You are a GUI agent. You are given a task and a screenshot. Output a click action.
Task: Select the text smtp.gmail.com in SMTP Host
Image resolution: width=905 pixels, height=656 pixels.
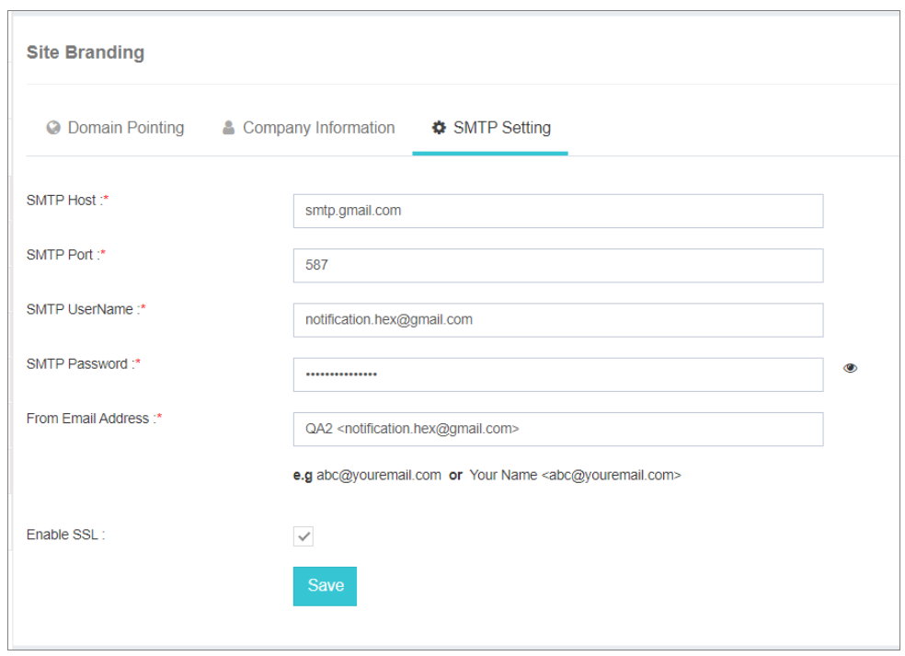(354, 211)
